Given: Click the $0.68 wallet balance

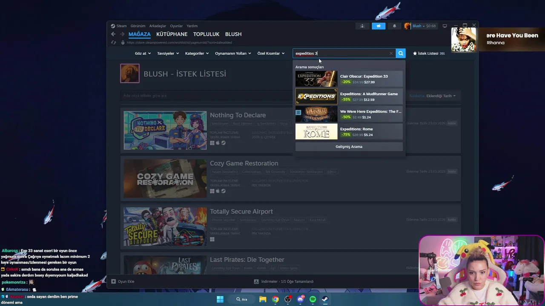Looking at the screenshot, I should (x=431, y=26).
